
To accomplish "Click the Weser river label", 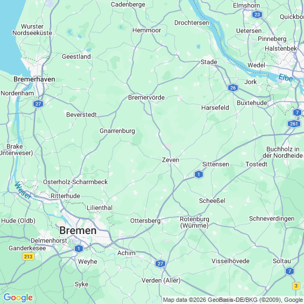I will tap(23, 190).
